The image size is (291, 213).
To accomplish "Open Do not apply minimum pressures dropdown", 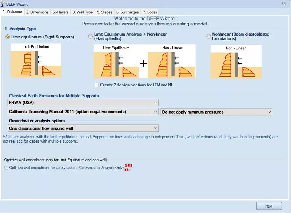I will click(216, 112).
